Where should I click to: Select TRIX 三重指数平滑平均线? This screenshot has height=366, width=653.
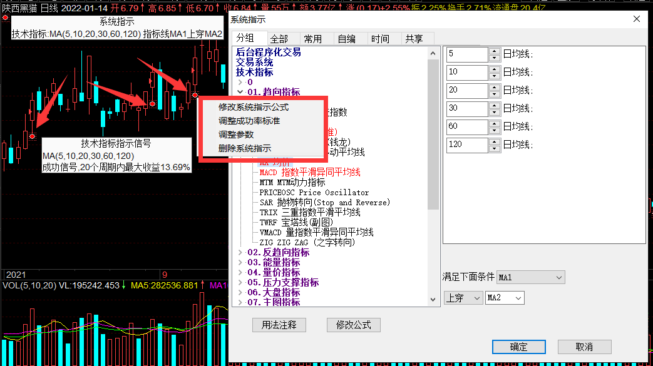[x=310, y=212]
